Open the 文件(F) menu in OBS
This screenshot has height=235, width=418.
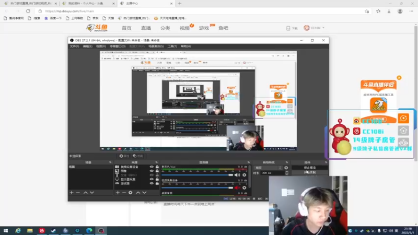coord(74,46)
